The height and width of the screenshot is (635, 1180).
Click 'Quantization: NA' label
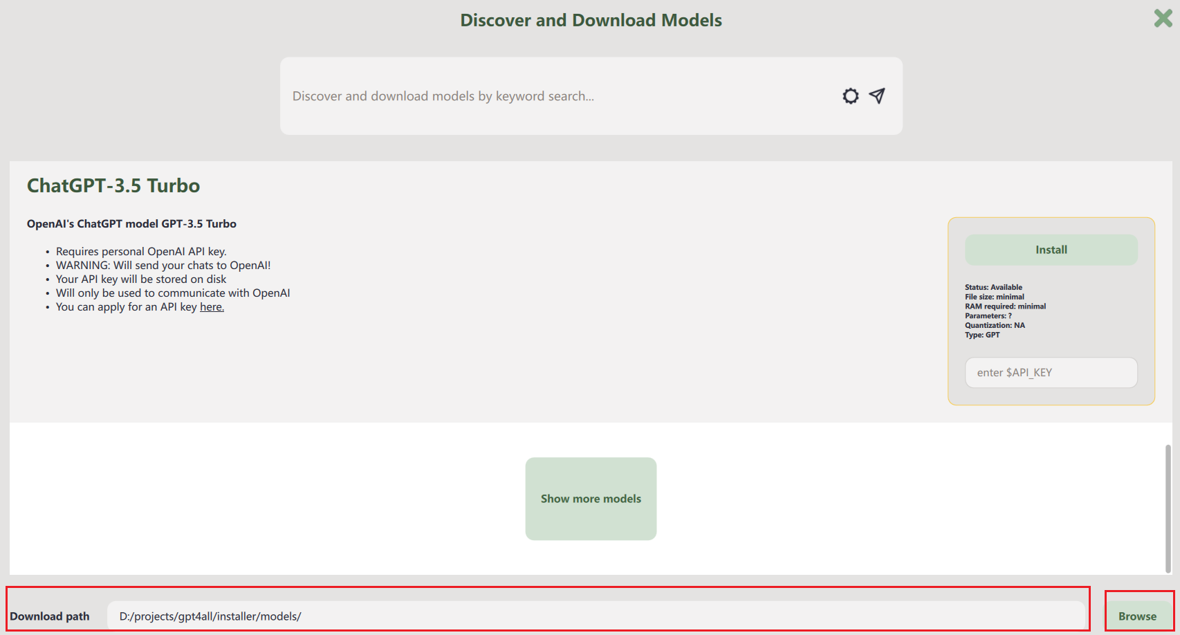point(995,325)
